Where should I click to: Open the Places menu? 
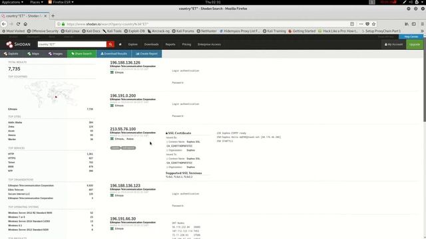tap(37, 2)
